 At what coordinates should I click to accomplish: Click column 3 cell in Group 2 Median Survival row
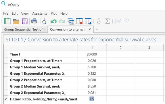point(149,86)
